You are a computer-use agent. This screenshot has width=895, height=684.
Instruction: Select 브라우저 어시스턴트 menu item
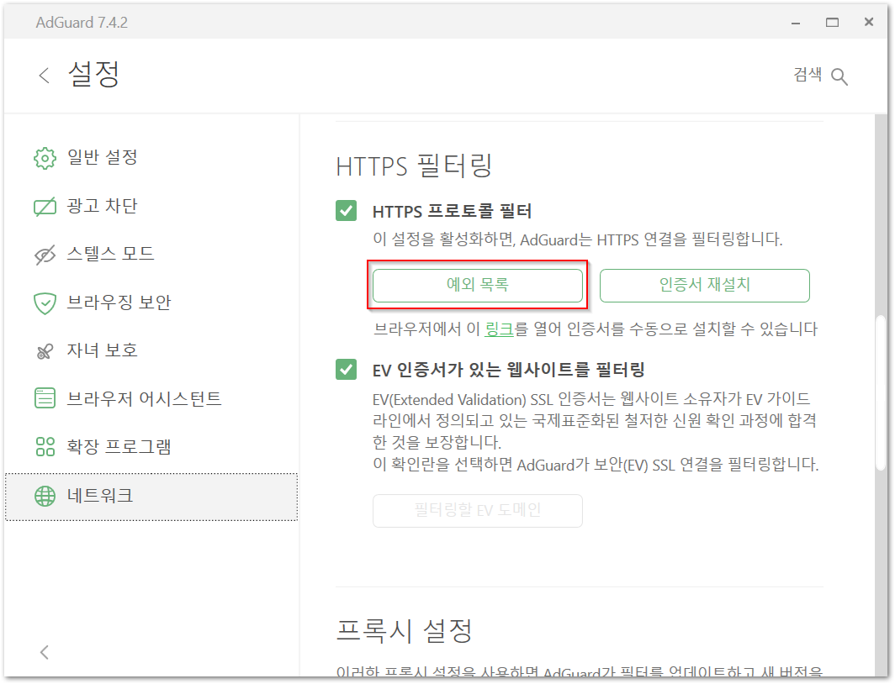coord(151,398)
